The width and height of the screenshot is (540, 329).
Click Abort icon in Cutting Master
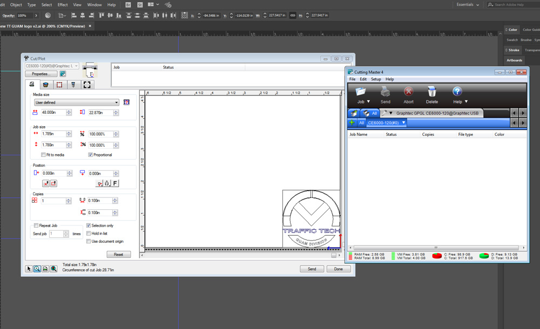pyautogui.click(x=408, y=92)
